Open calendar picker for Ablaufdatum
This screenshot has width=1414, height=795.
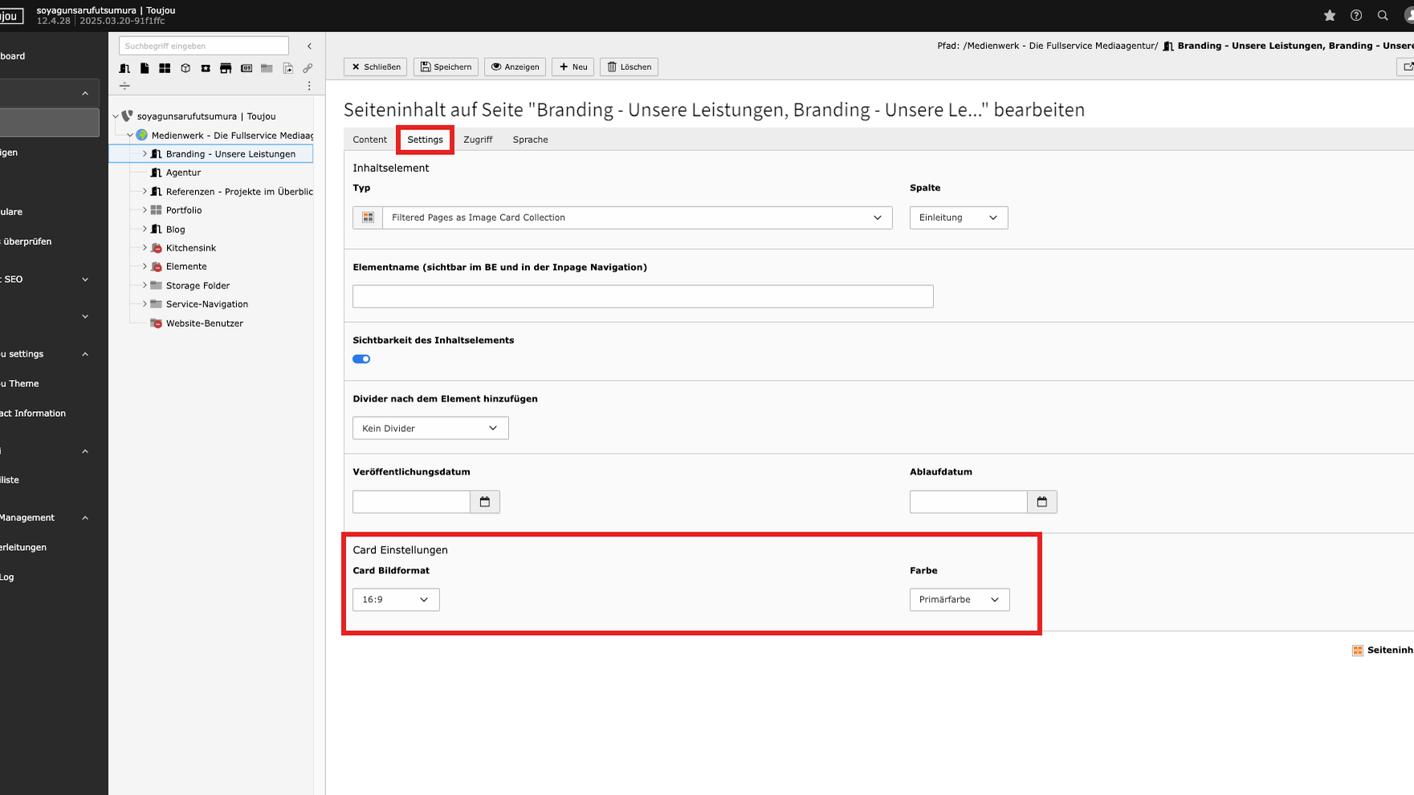point(1042,502)
